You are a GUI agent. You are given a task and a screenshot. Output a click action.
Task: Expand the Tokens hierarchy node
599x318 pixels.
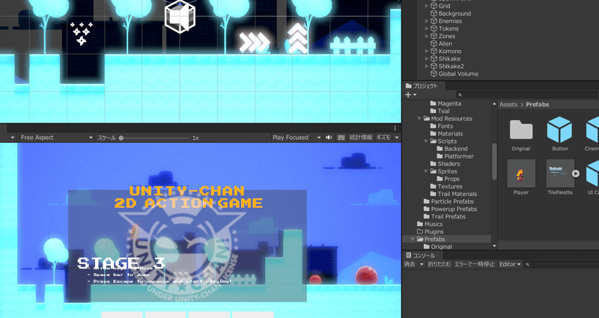[x=427, y=28]
